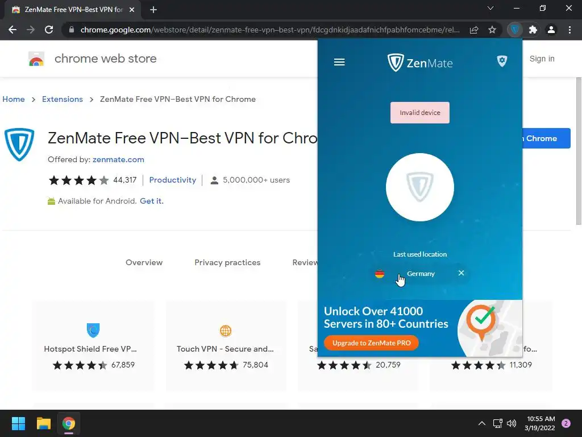Image resolution: width=582 pixels, height=437 pixels.
Task: Open Chrome profile avatar icon
Action: [x=551, y=30]
